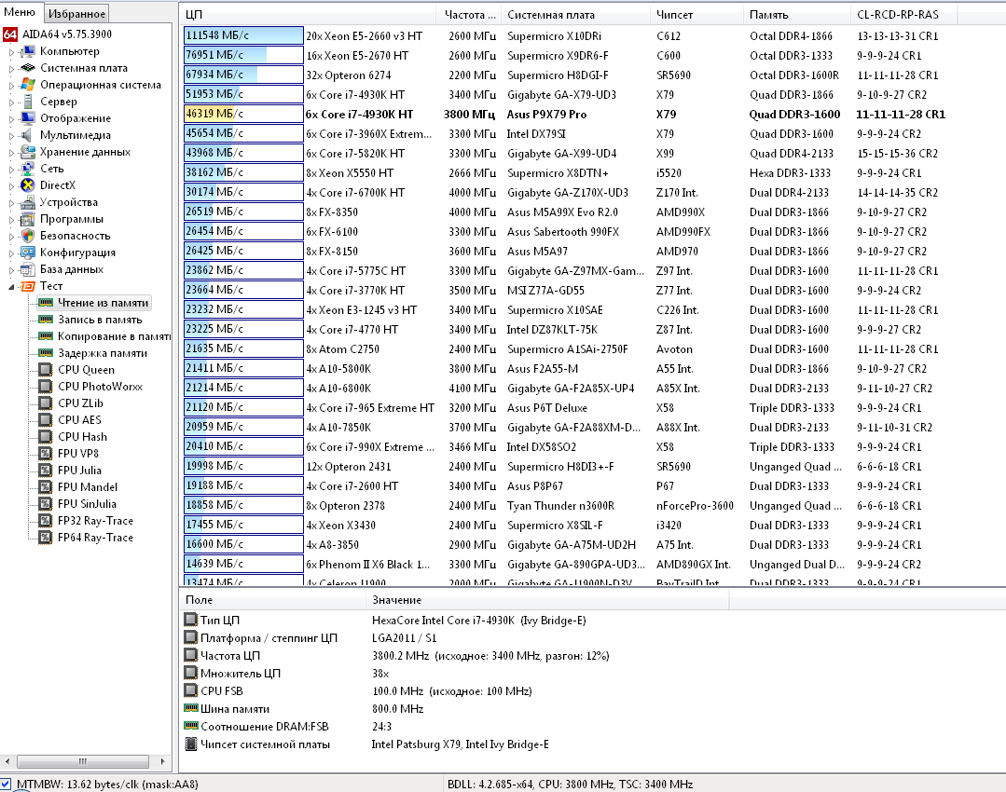
Task: Toggle the checkbox next to MTMBW status
Action: (6, 784)
